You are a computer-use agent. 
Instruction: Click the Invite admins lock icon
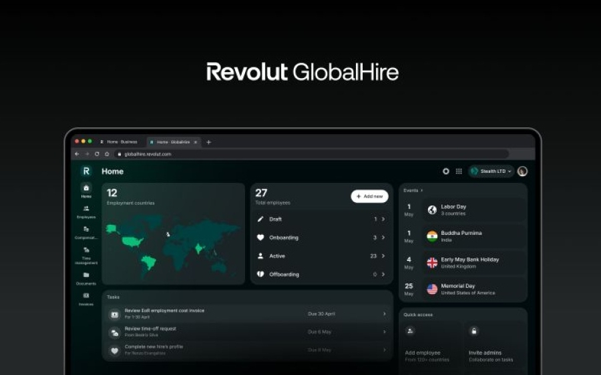(474, 331)
